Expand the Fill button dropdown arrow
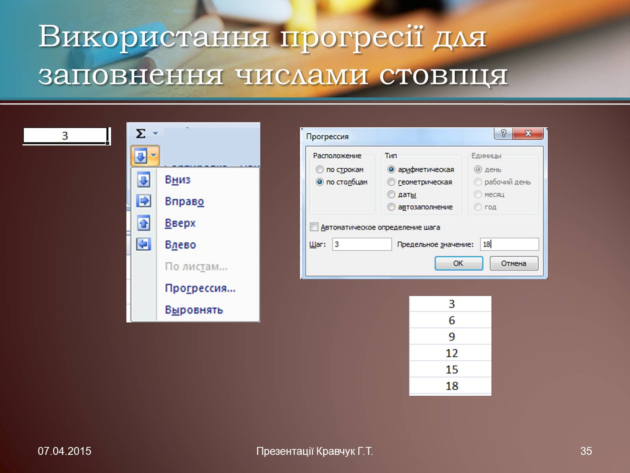630x473 pixels. pyautogui.click(x=154, y=155)
